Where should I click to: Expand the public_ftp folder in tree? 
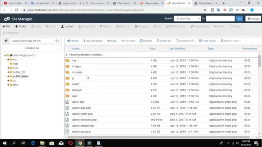(8, 72)
